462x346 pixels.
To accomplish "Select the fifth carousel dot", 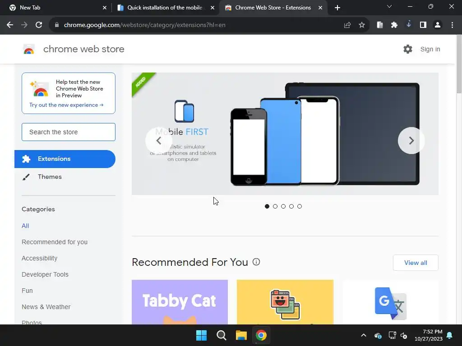I will point(300,206).
